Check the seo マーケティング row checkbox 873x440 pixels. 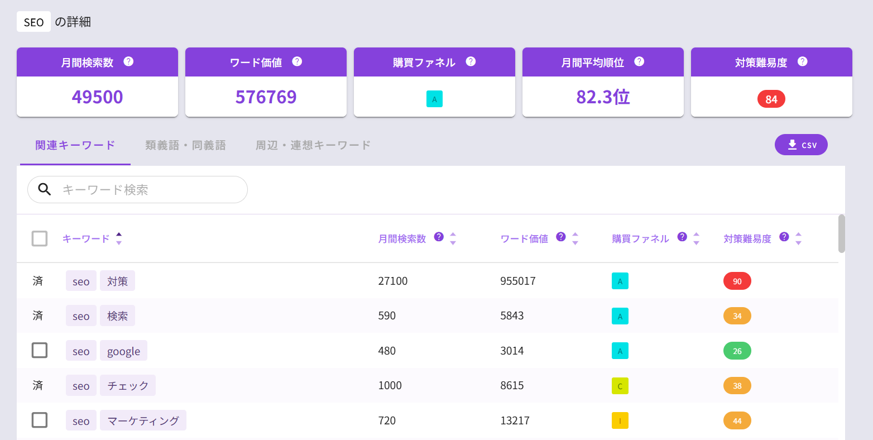[39, 420]
